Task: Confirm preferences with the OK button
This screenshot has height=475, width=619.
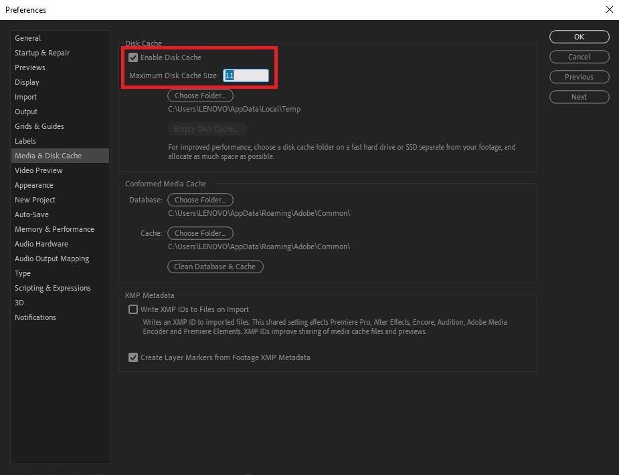Action: pos(578,37)
